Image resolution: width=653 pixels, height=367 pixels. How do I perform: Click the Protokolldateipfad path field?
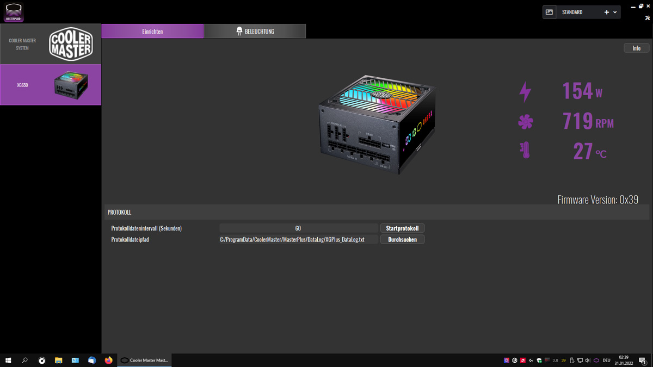point(298,239)
